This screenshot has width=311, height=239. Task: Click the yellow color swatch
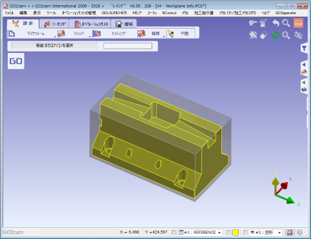(x=236, y=233)
